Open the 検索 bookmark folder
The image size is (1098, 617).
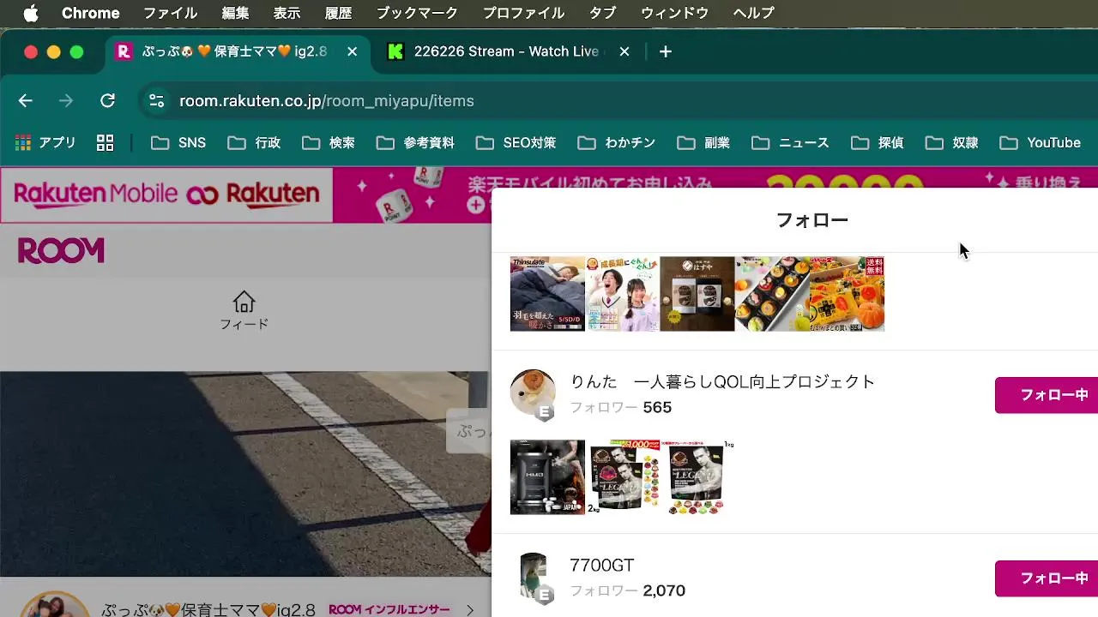(329, 143)
